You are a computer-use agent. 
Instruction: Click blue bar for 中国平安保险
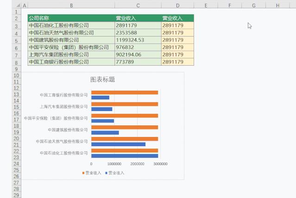pos(102,121)
